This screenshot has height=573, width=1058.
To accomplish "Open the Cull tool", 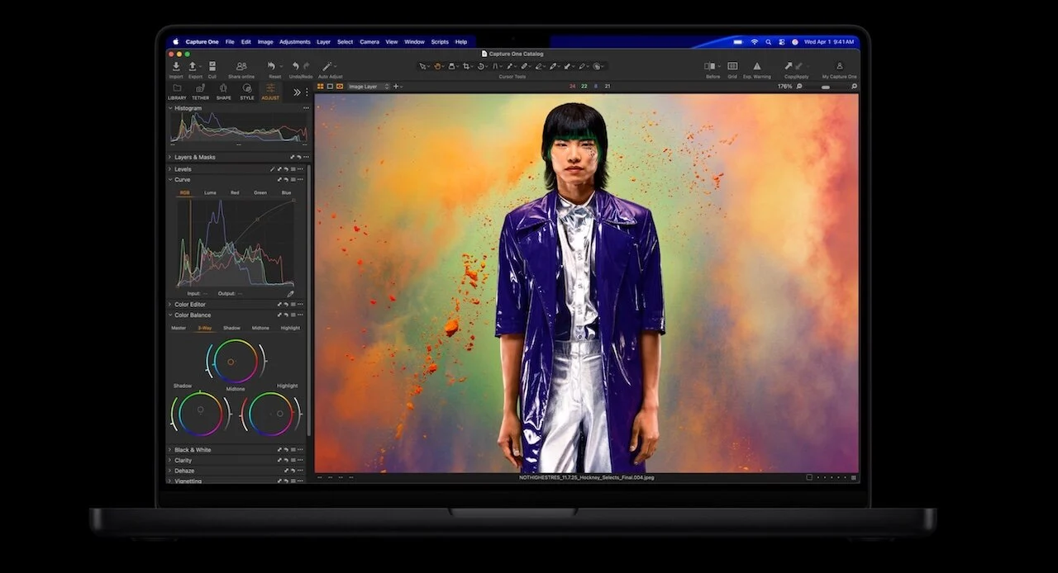I will tap(212, 66).
